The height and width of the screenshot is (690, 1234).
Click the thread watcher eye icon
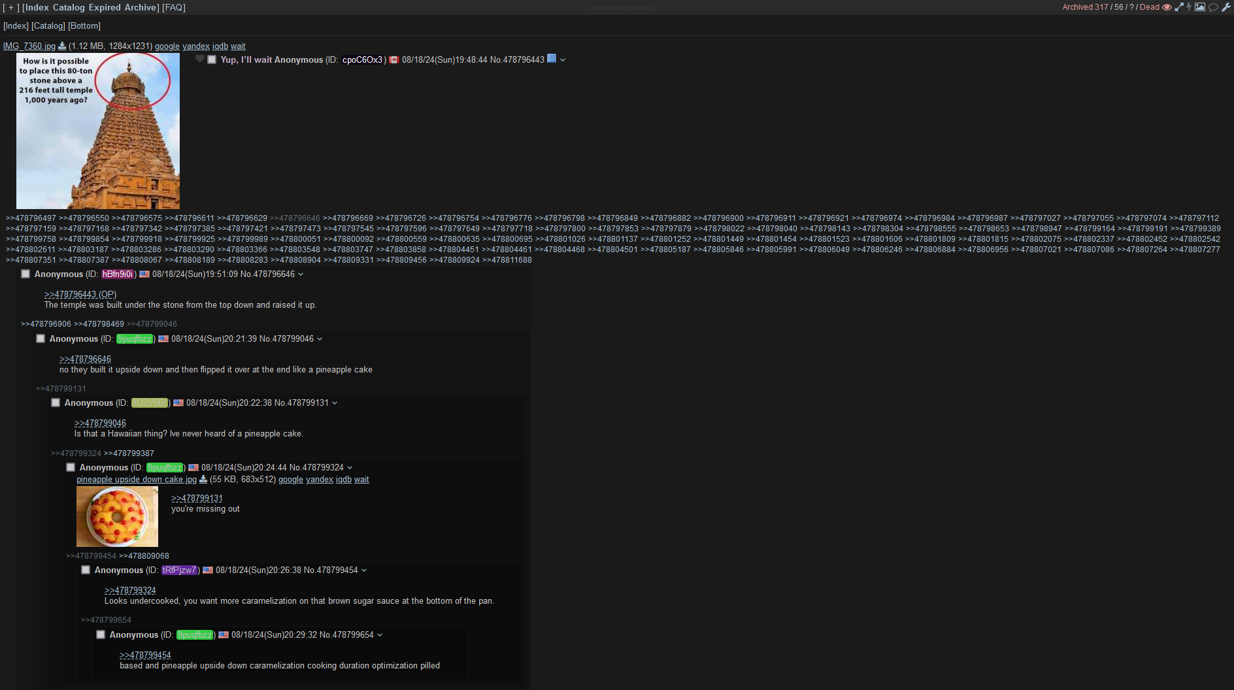[1167, 7]
